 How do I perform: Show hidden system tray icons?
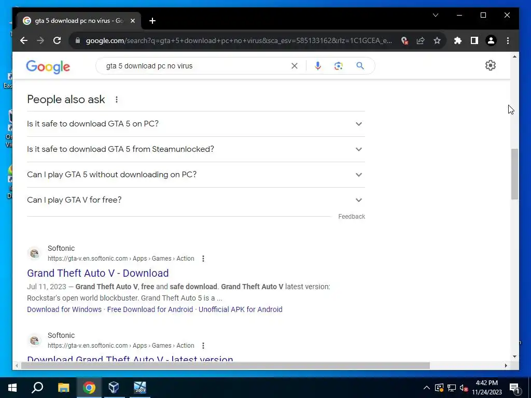point(427,388)
